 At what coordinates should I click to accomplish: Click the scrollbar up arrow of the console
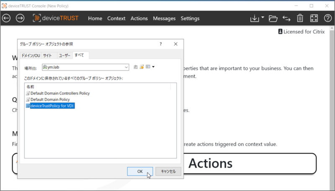click(x=332, y=28)
